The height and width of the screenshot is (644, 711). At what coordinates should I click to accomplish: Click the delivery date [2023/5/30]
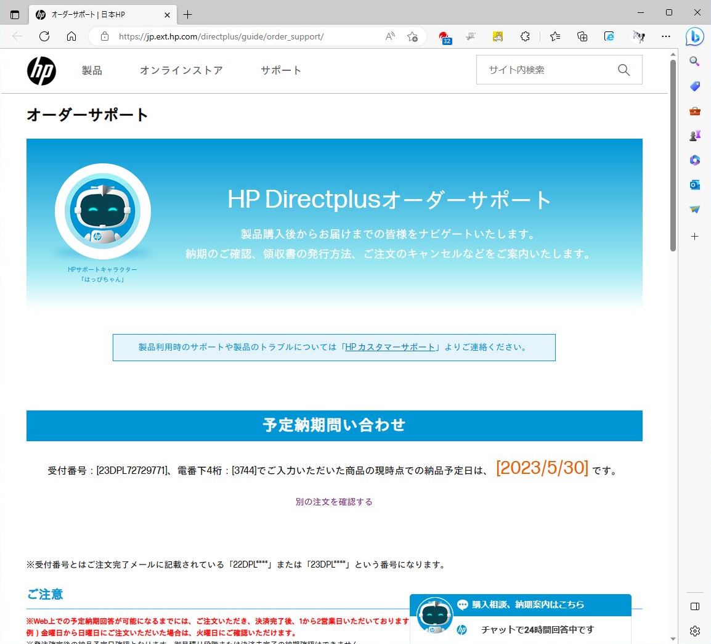pos(542,468)
